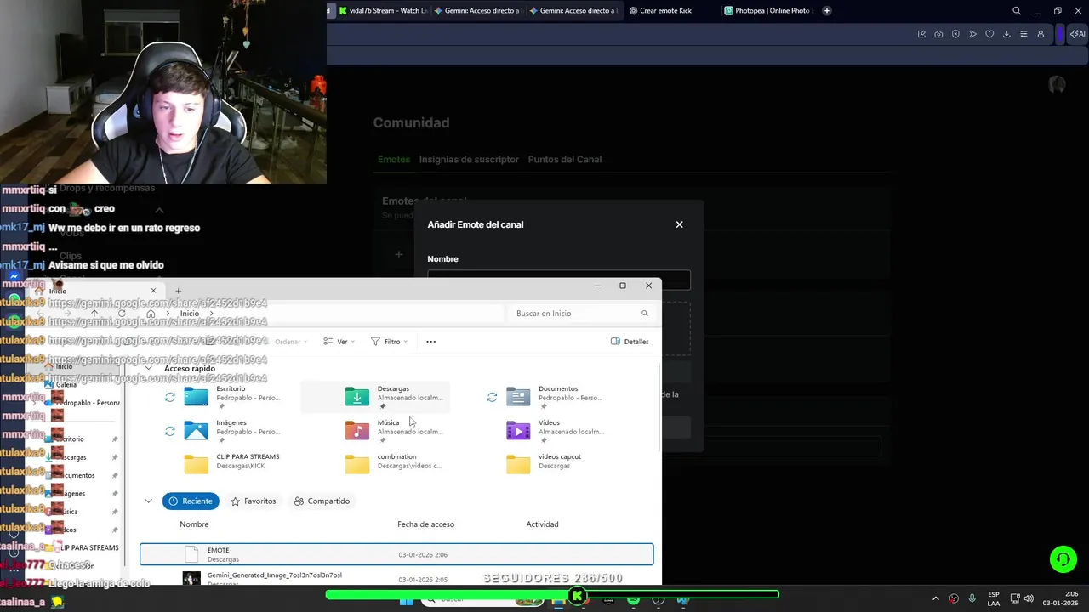The width and height of the screenshot is (1089, 612).
Task: Open the Photopea Online Photo tab
Action: 769,11
